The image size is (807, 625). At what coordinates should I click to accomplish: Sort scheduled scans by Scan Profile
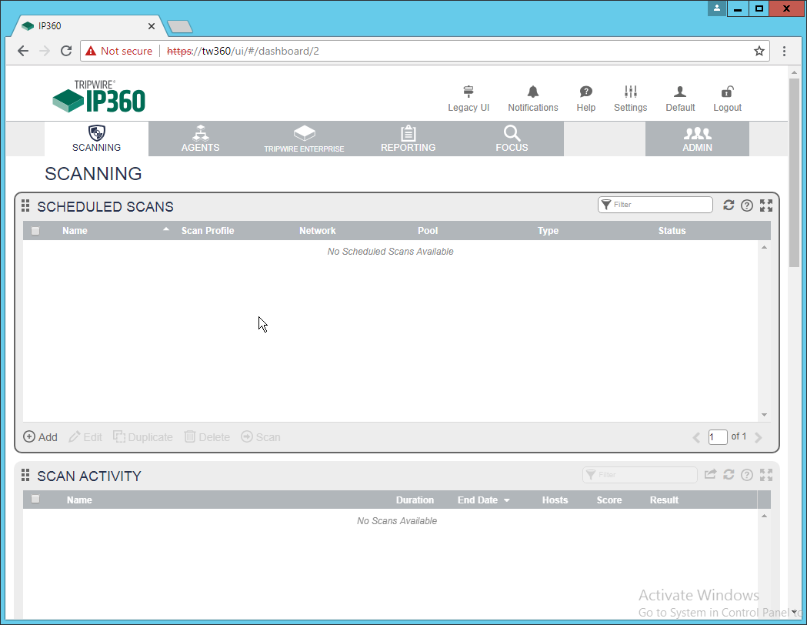pyautogui.click(x=208, y=231)
